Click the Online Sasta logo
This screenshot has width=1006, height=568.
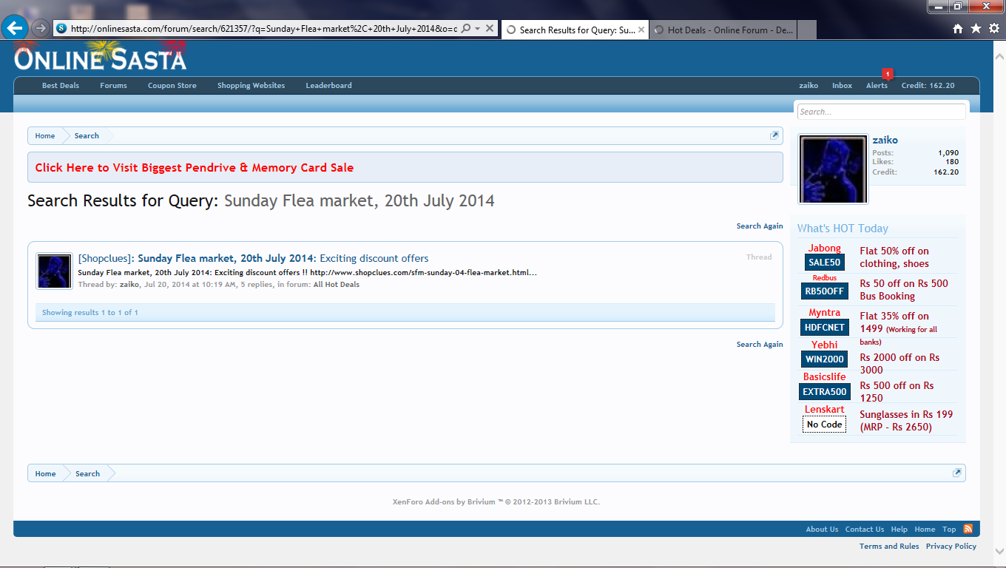point(100,56)
